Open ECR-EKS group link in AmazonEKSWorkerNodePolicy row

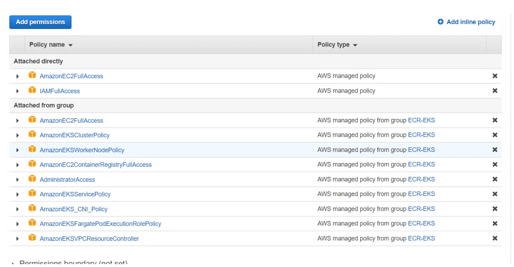[421, 150]
